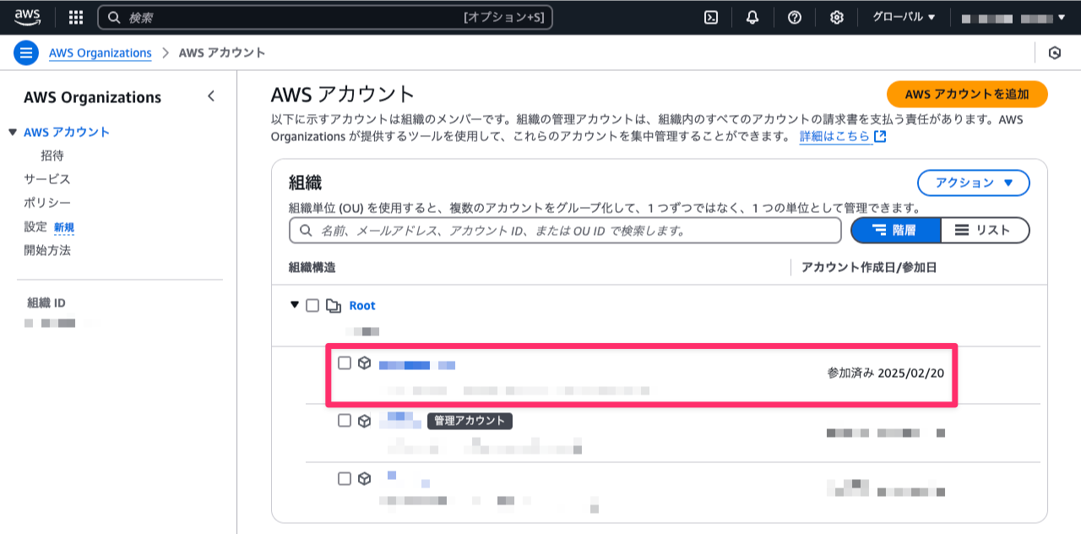Go to AWS Organizations breadcrumb link
The image size is (1081, 534).
tap(100, 52)
